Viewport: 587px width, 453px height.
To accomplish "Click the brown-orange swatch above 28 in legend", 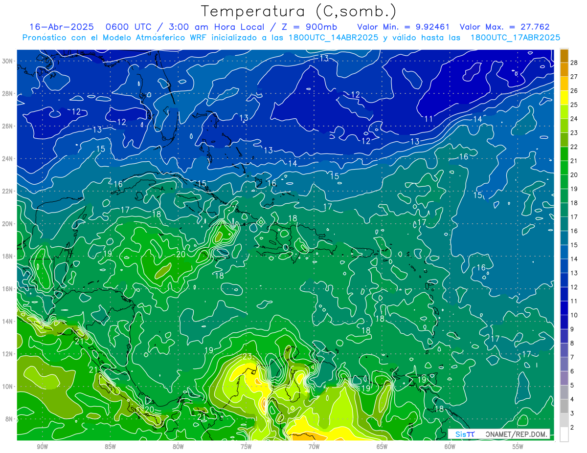I will [x=564, y=56].
